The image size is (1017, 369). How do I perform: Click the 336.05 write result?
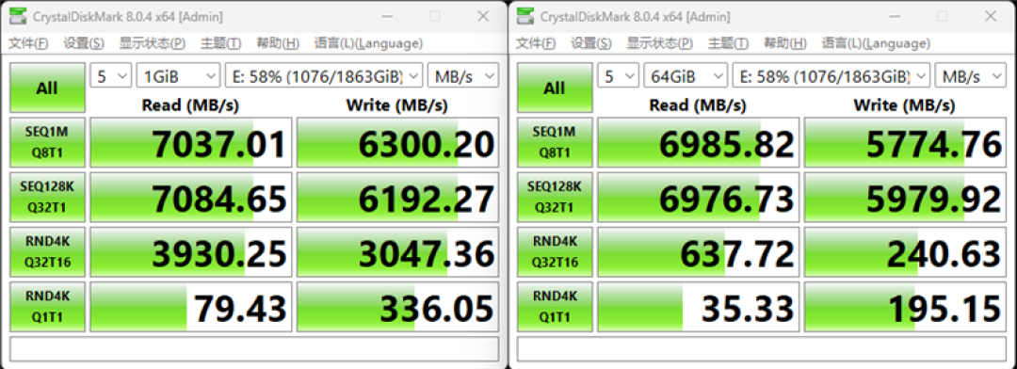(397, 307)
